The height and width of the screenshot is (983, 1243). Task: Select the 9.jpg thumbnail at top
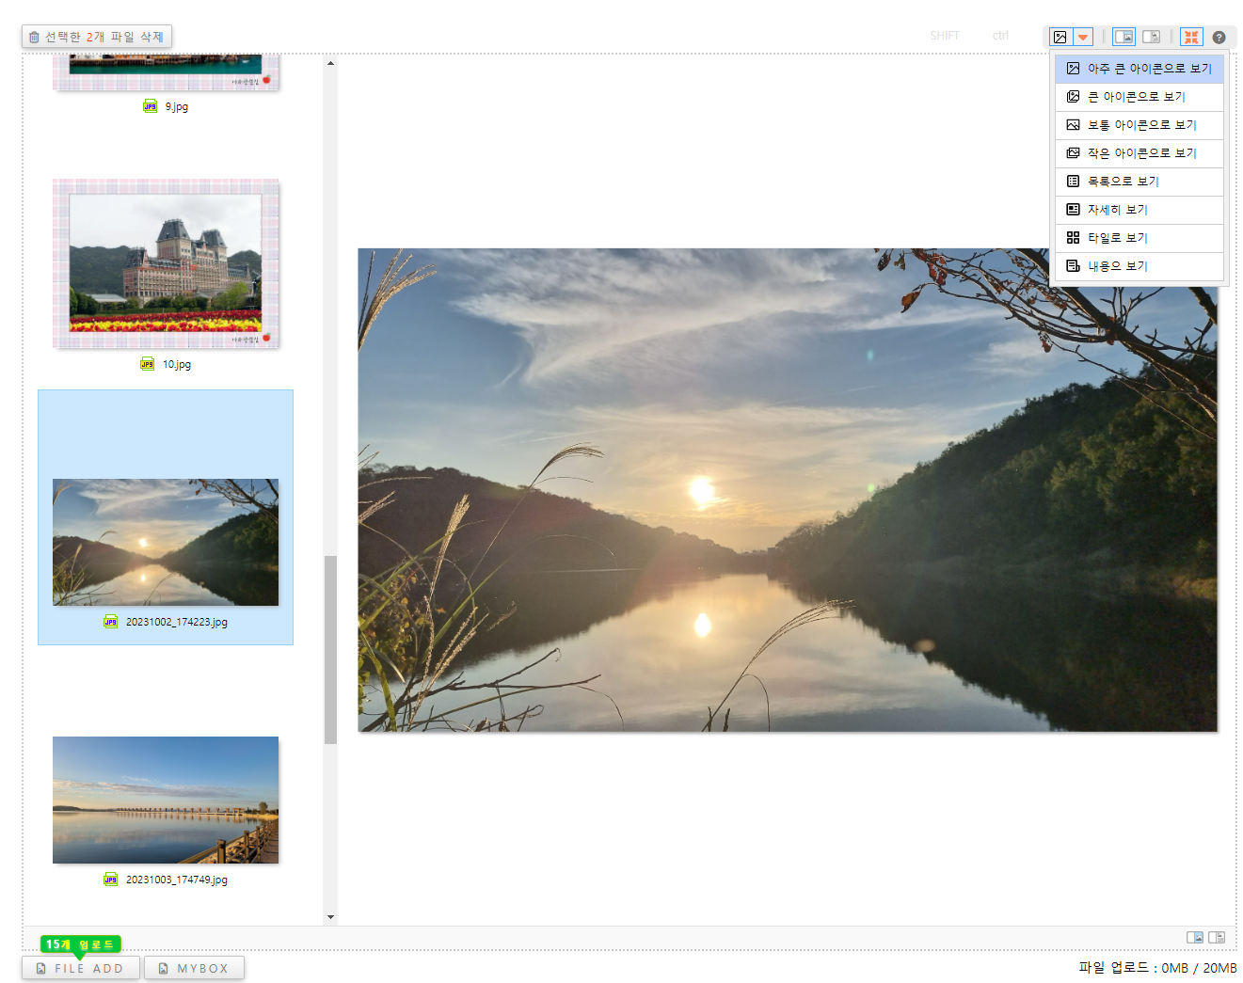click(166, 72)
